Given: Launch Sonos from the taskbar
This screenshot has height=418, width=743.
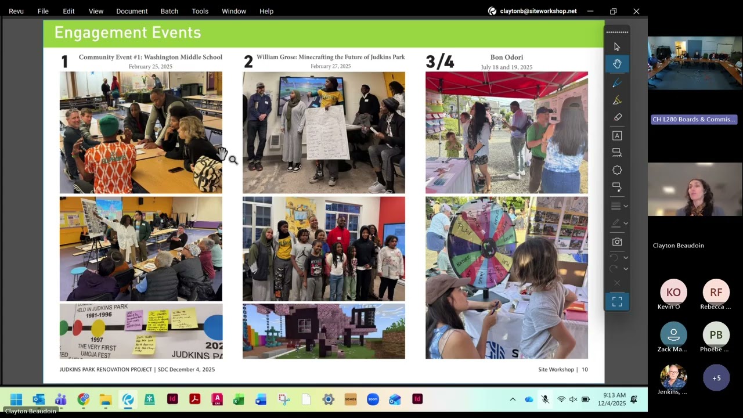Looking at the screenshot, I should (350, 399).
